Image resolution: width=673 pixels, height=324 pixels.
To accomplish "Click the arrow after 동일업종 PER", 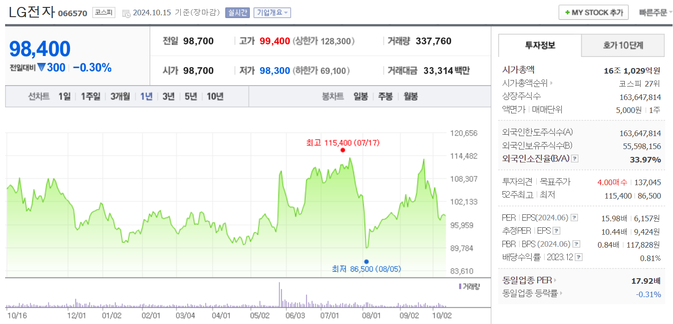I will point(555,280).
